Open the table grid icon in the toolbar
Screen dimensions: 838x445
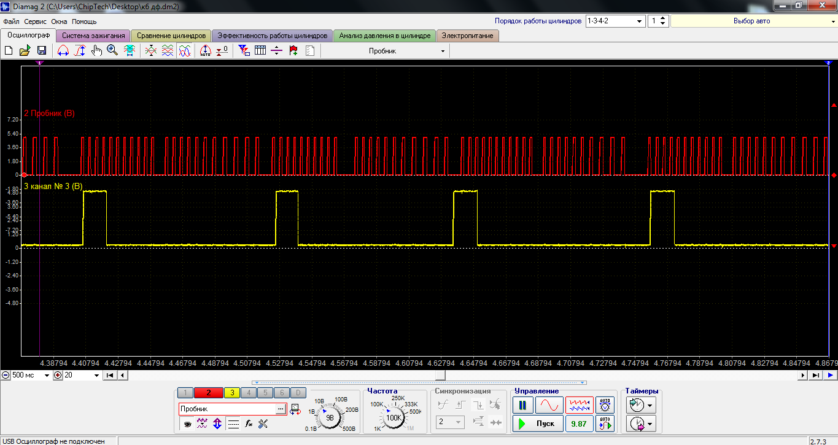click(x=260, y=51)
